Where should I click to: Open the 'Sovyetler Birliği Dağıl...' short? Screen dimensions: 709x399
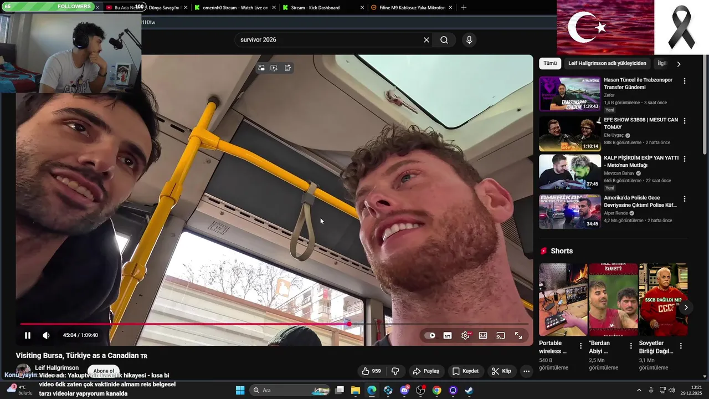(x=664, y=300)
